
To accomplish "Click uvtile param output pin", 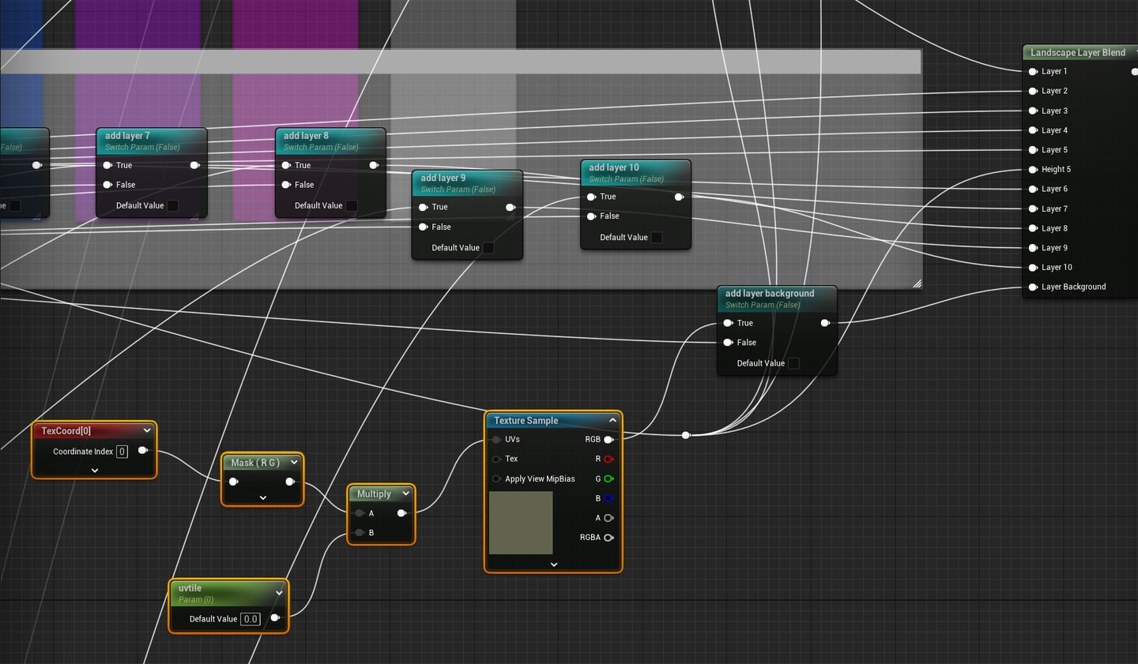I will coord(275,618).
